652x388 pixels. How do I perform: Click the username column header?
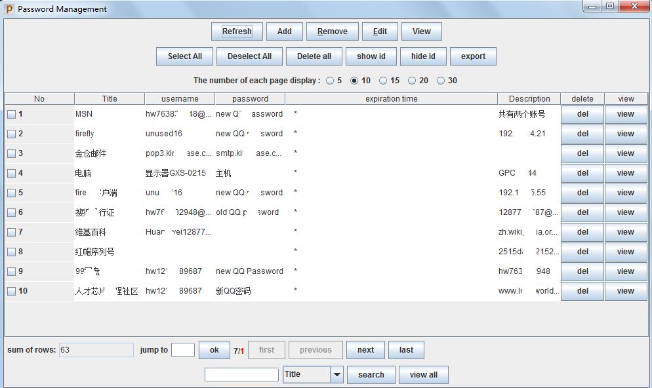coord(180,99)
